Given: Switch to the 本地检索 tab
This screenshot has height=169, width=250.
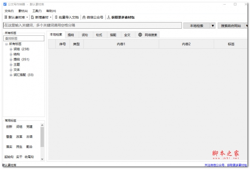Looking at the screenshot, I should point(56,35).
